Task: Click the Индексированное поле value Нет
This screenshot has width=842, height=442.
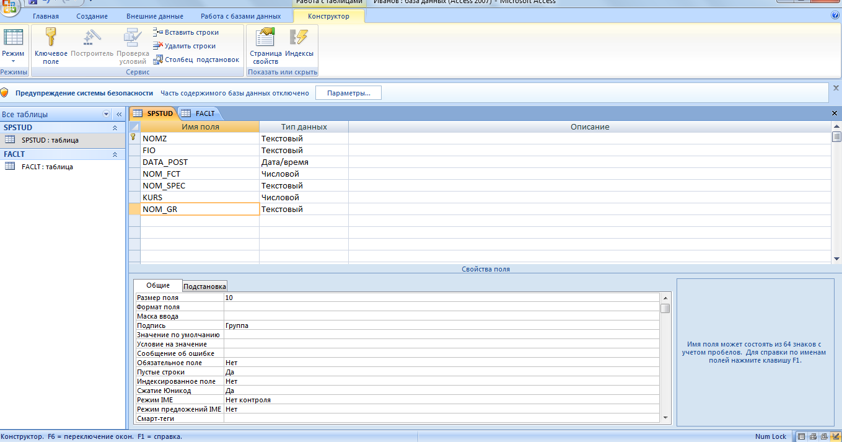Action: [442, 381]
